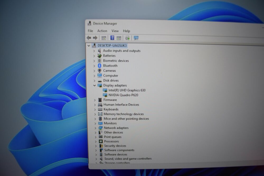Screen dimensions: 264x176
Task: Select the Other devices label
Action: (x=113, y=132)
